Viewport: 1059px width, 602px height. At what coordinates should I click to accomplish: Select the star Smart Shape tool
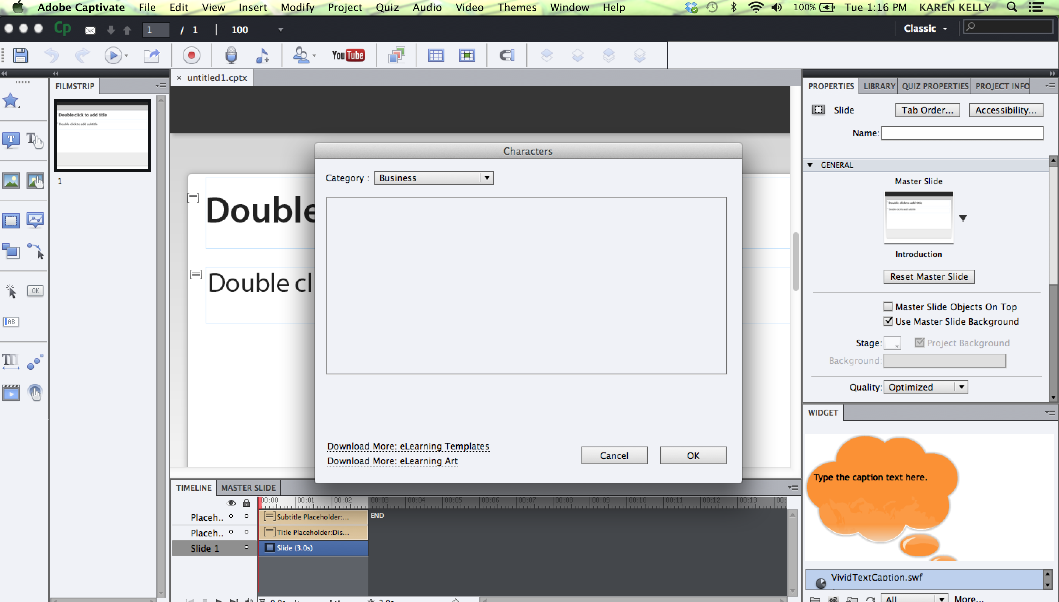pos(11,101)
